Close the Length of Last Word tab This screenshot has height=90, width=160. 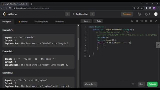click(x=27, y=4)
